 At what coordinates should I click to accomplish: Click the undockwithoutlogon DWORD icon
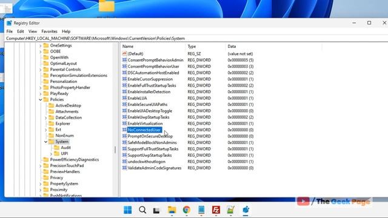click(124, 162)
